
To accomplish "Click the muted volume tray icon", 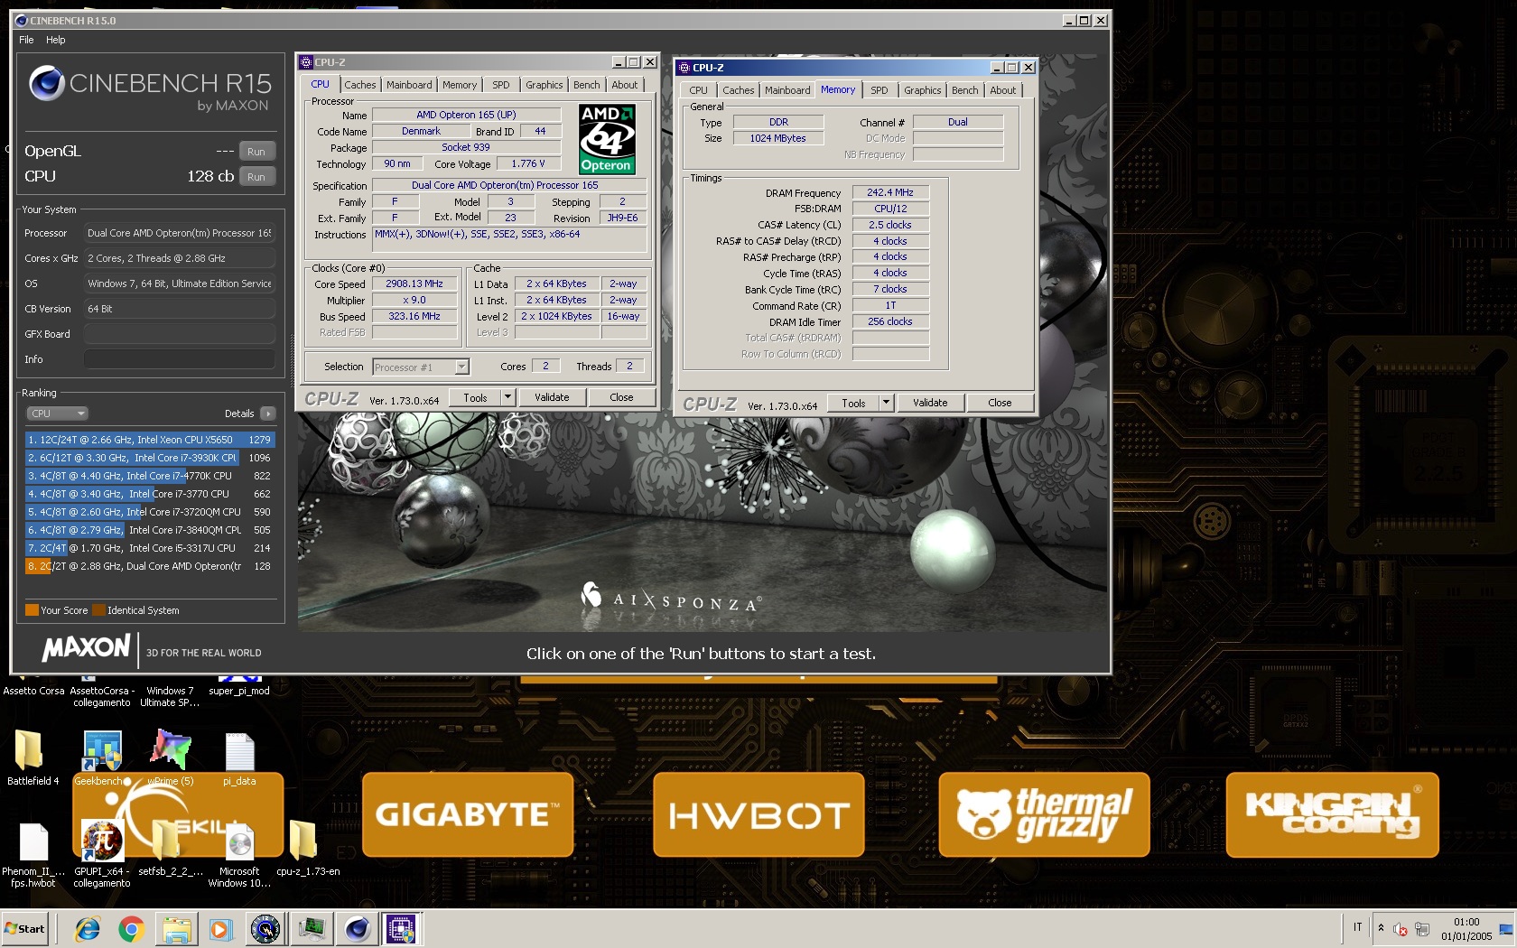I will coord(1401,929).
